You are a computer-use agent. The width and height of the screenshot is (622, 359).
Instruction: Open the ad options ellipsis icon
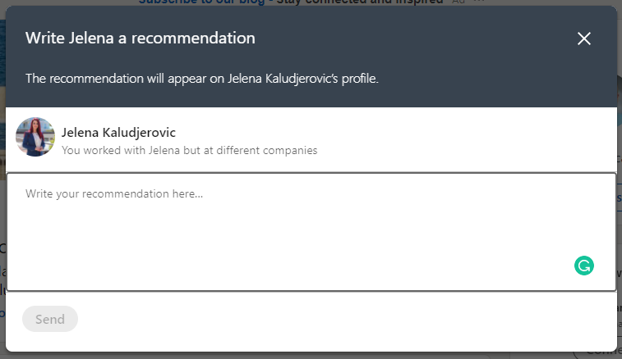(479, 2)
